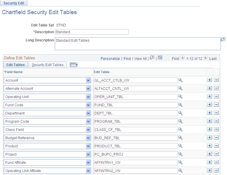Click the Field Name column header

(x=13, y=72)
